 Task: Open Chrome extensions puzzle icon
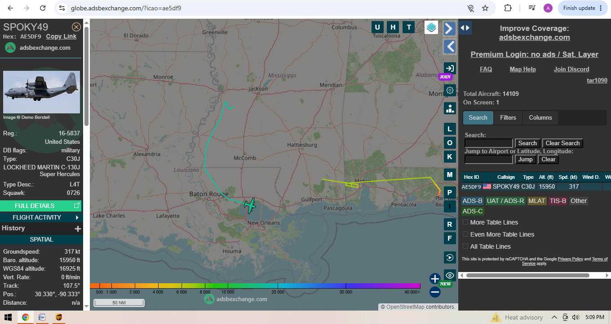pyautogui.click(x=508, y=8)
